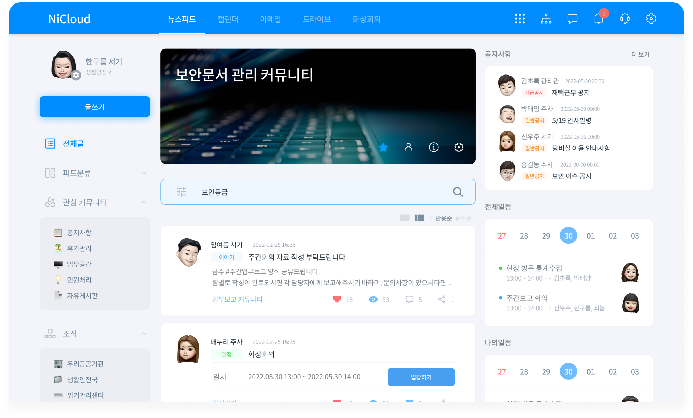The height and width of the screenshot is (418, 693).
Task: Click the filter sliders icon in search bar
Action: pyautogui.click(x=181, y=192)
